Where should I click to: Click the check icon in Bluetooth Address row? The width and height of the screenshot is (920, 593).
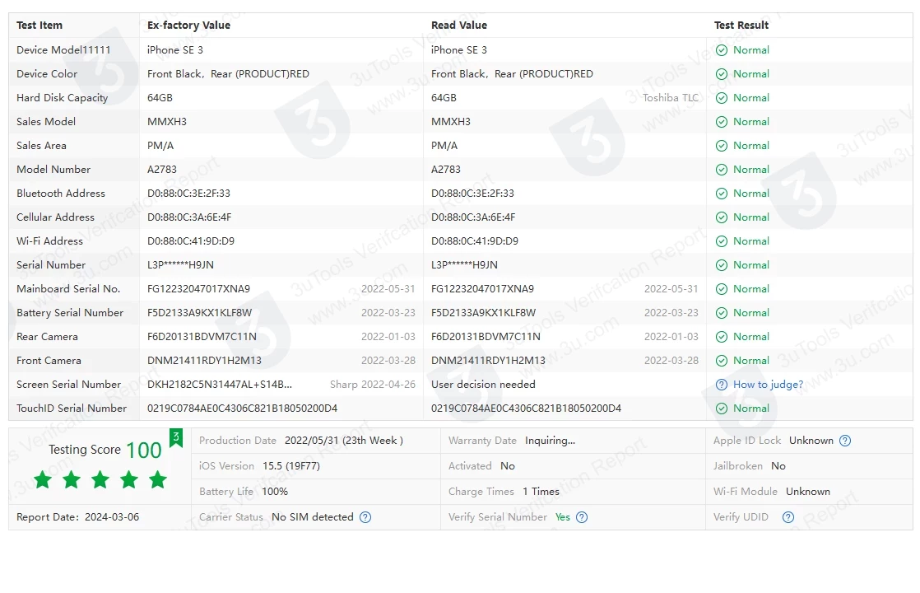click(722, 194)
